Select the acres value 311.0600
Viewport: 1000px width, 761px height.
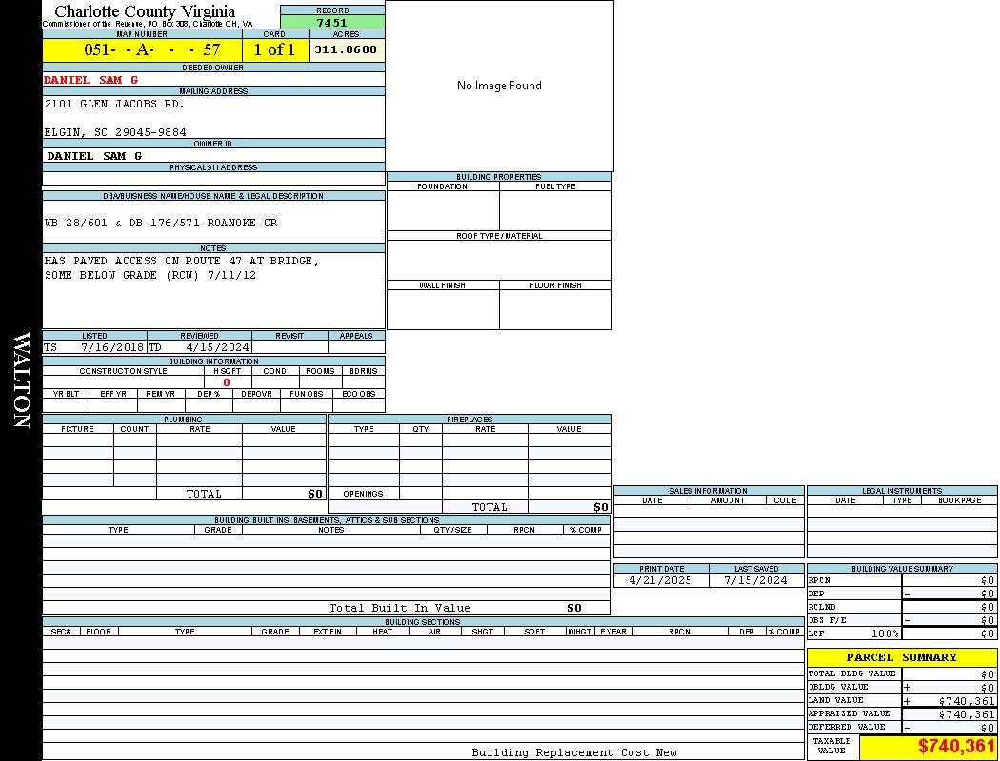347,49
